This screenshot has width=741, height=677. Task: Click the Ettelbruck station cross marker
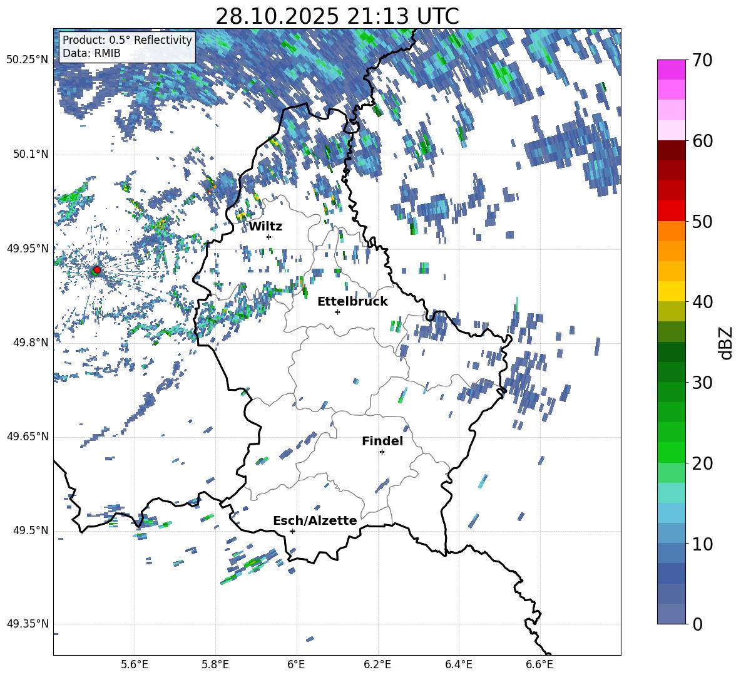(337, 312)
